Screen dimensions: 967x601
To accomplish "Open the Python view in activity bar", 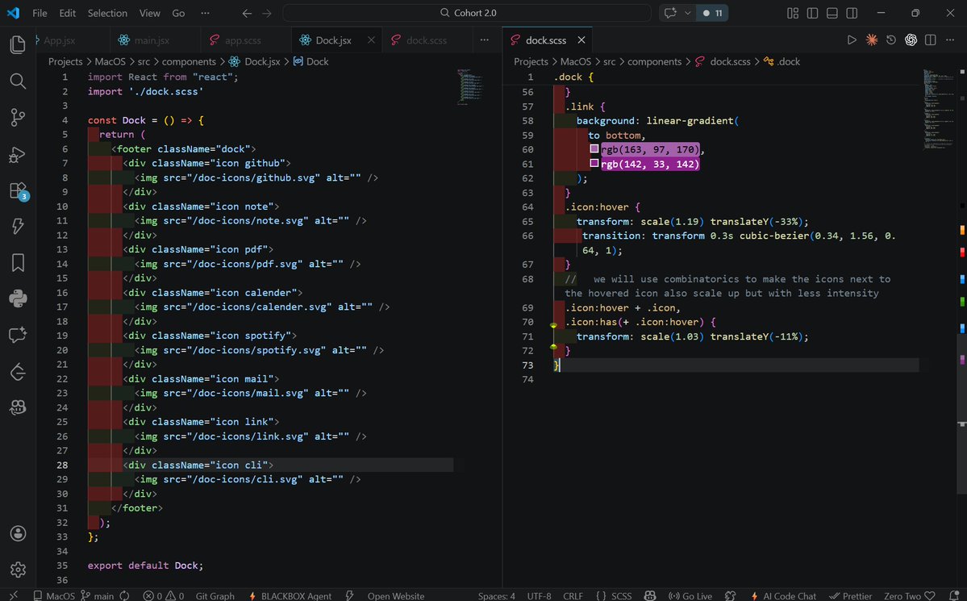I will [18, 298].
